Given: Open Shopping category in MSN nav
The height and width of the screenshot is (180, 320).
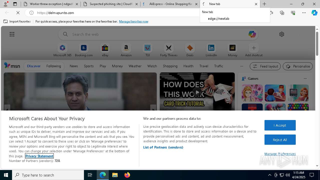Looking at the screenshot, I should coord(170,66).
